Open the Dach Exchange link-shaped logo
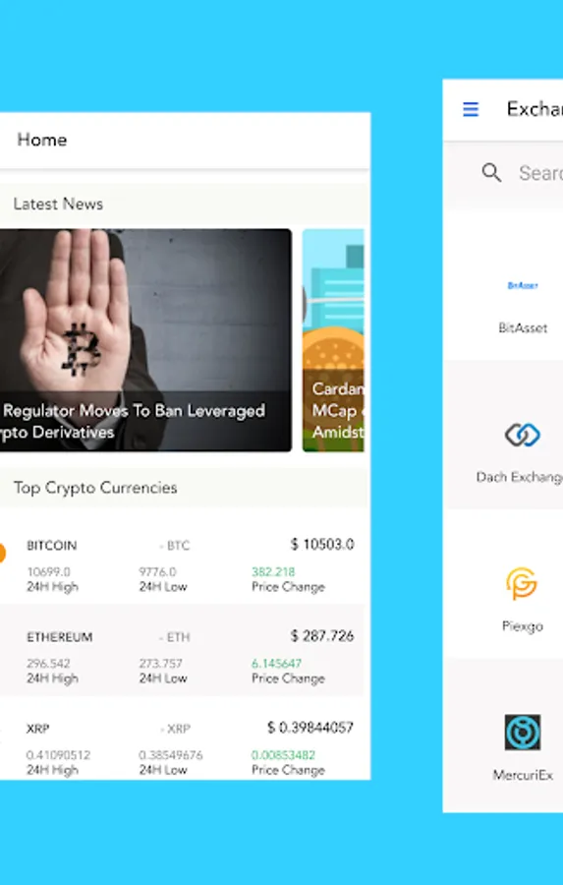This screenshot has width=563, height=885. [522, 435]
